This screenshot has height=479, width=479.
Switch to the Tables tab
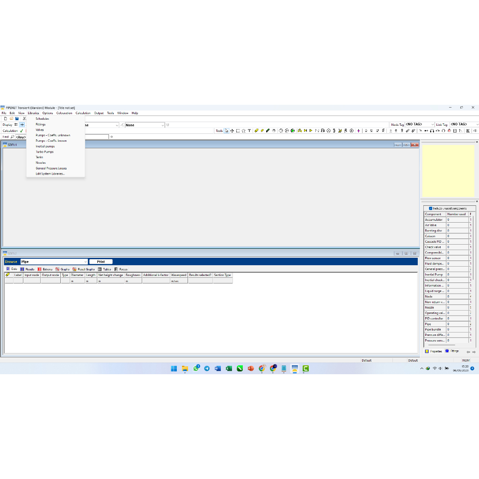point(104,269)
